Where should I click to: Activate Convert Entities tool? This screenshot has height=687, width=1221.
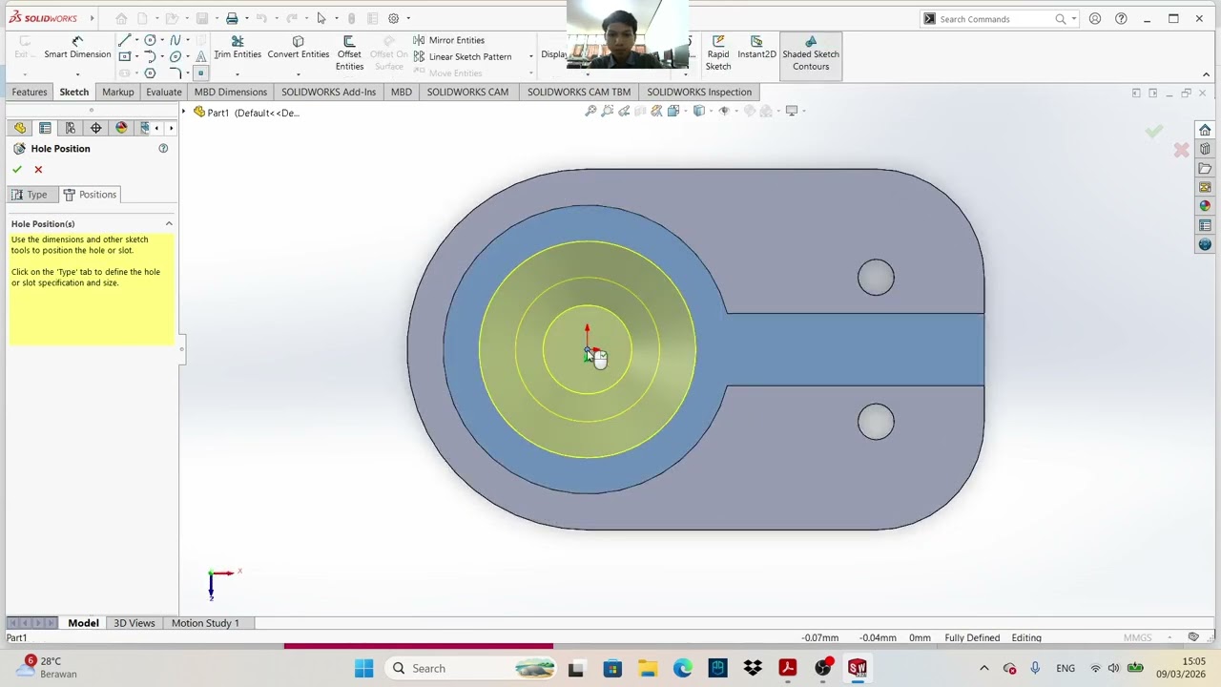pos(298,48)
